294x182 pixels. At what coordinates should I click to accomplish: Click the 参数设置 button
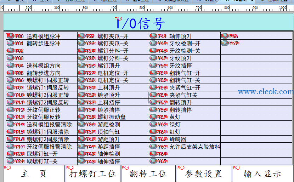[x=204, y=174]
